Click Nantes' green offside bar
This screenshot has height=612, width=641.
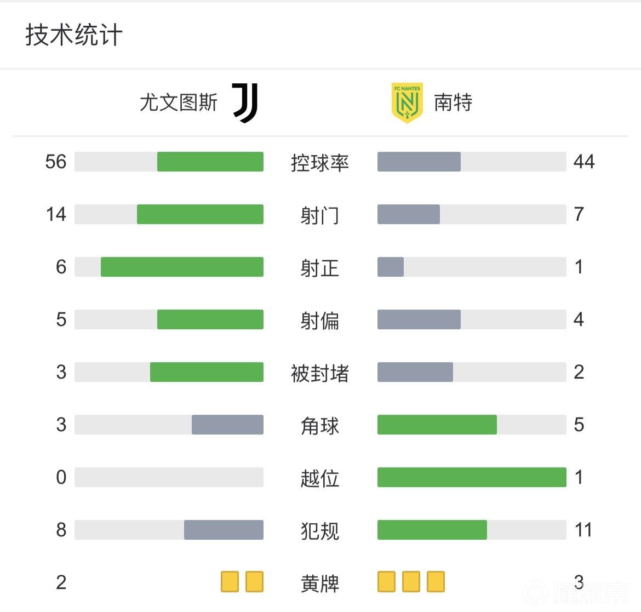pyautogui.click(x=472, y=477)
